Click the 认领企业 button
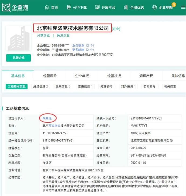The height and width of the screenshot is (196, 186). coord(19,58)
